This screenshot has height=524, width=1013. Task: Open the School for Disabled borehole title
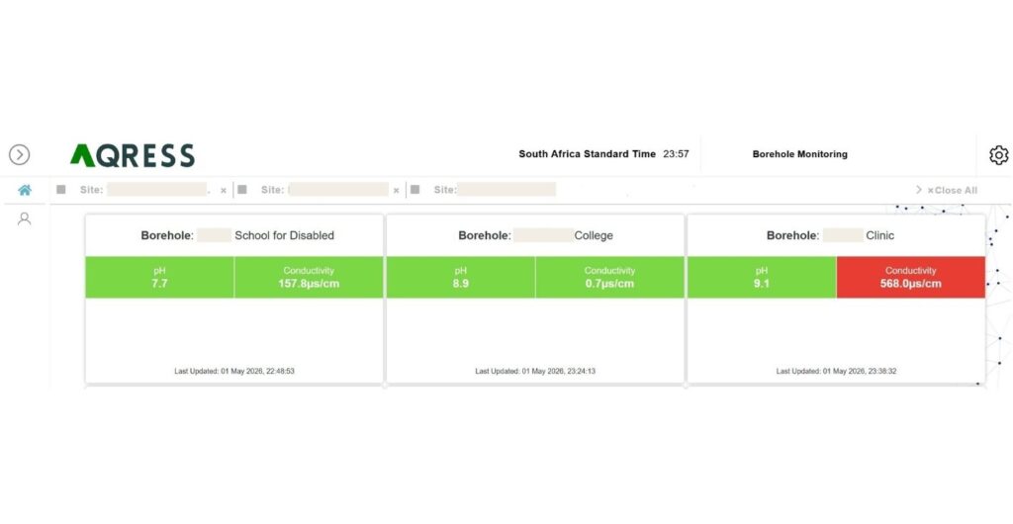click(x=237, y=235)
